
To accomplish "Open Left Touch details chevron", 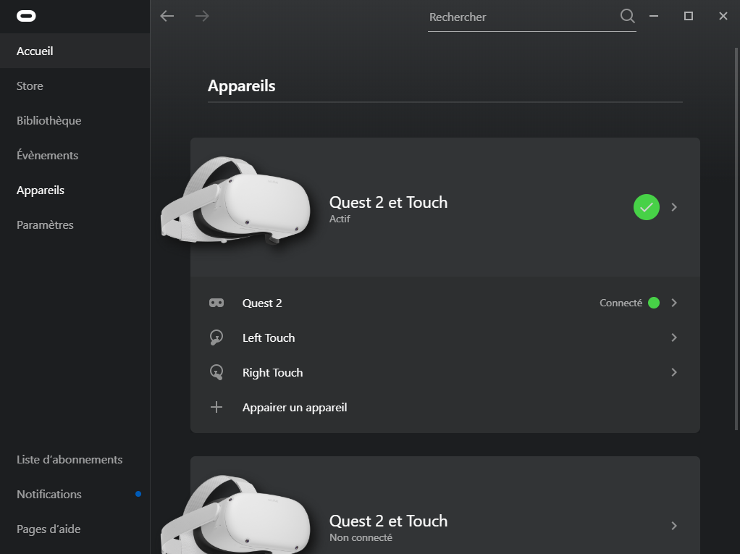I will click(674, 338).
